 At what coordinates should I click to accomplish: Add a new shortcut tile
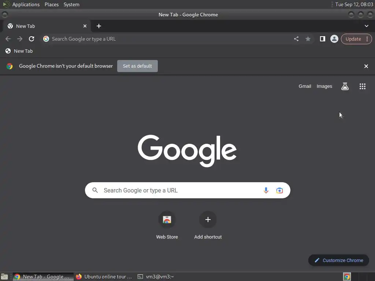208,225
